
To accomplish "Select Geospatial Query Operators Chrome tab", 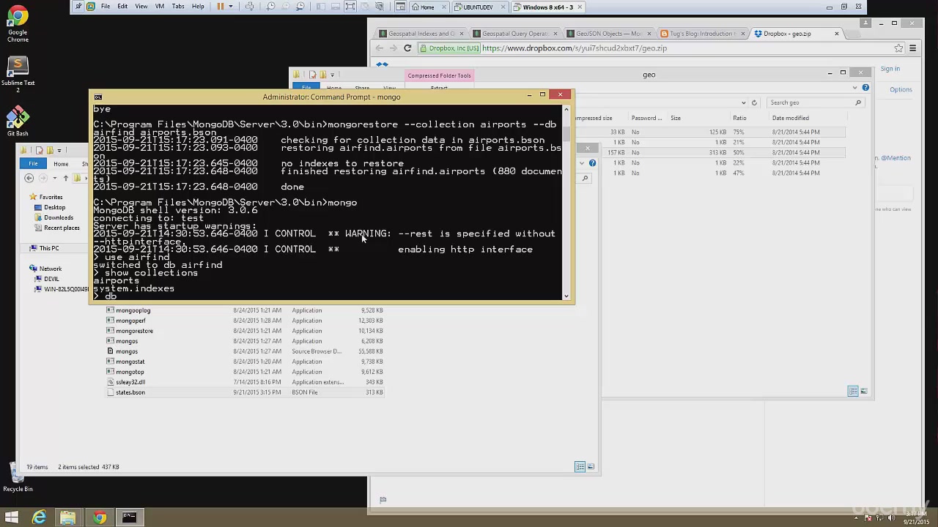I will point(515,34).
